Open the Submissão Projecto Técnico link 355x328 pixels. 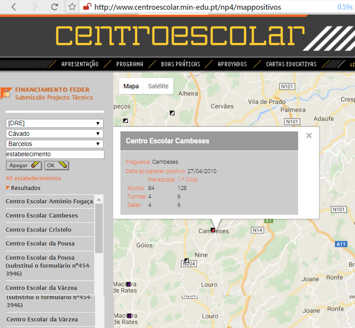click(x=54, y=98)
